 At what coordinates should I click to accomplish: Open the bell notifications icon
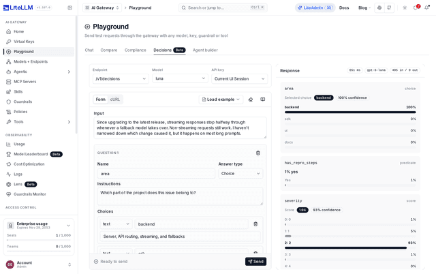pyautogui.click(x=426, y=7)
